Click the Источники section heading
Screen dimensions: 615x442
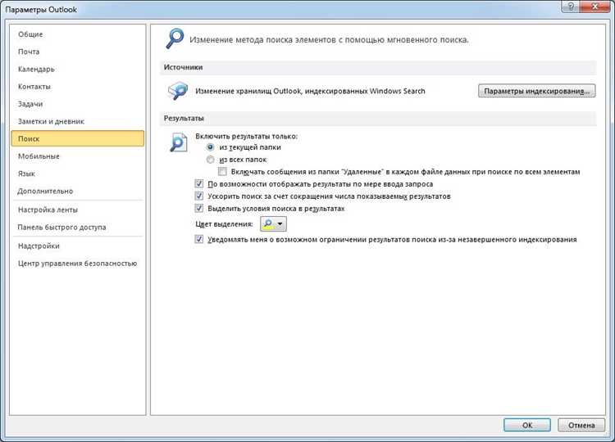point(183,67)
